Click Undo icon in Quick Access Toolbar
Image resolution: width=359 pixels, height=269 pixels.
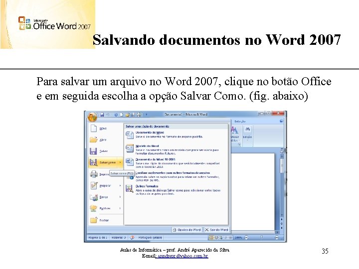pos(108,115)
